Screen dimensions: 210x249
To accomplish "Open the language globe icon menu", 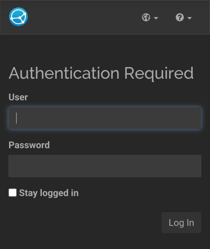I will click(146, 17).
